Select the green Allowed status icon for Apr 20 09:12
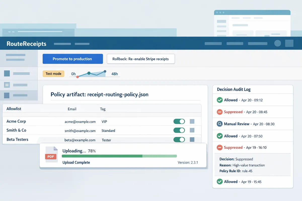Viewport: 302px width, 201px height. tap(219, 100)
